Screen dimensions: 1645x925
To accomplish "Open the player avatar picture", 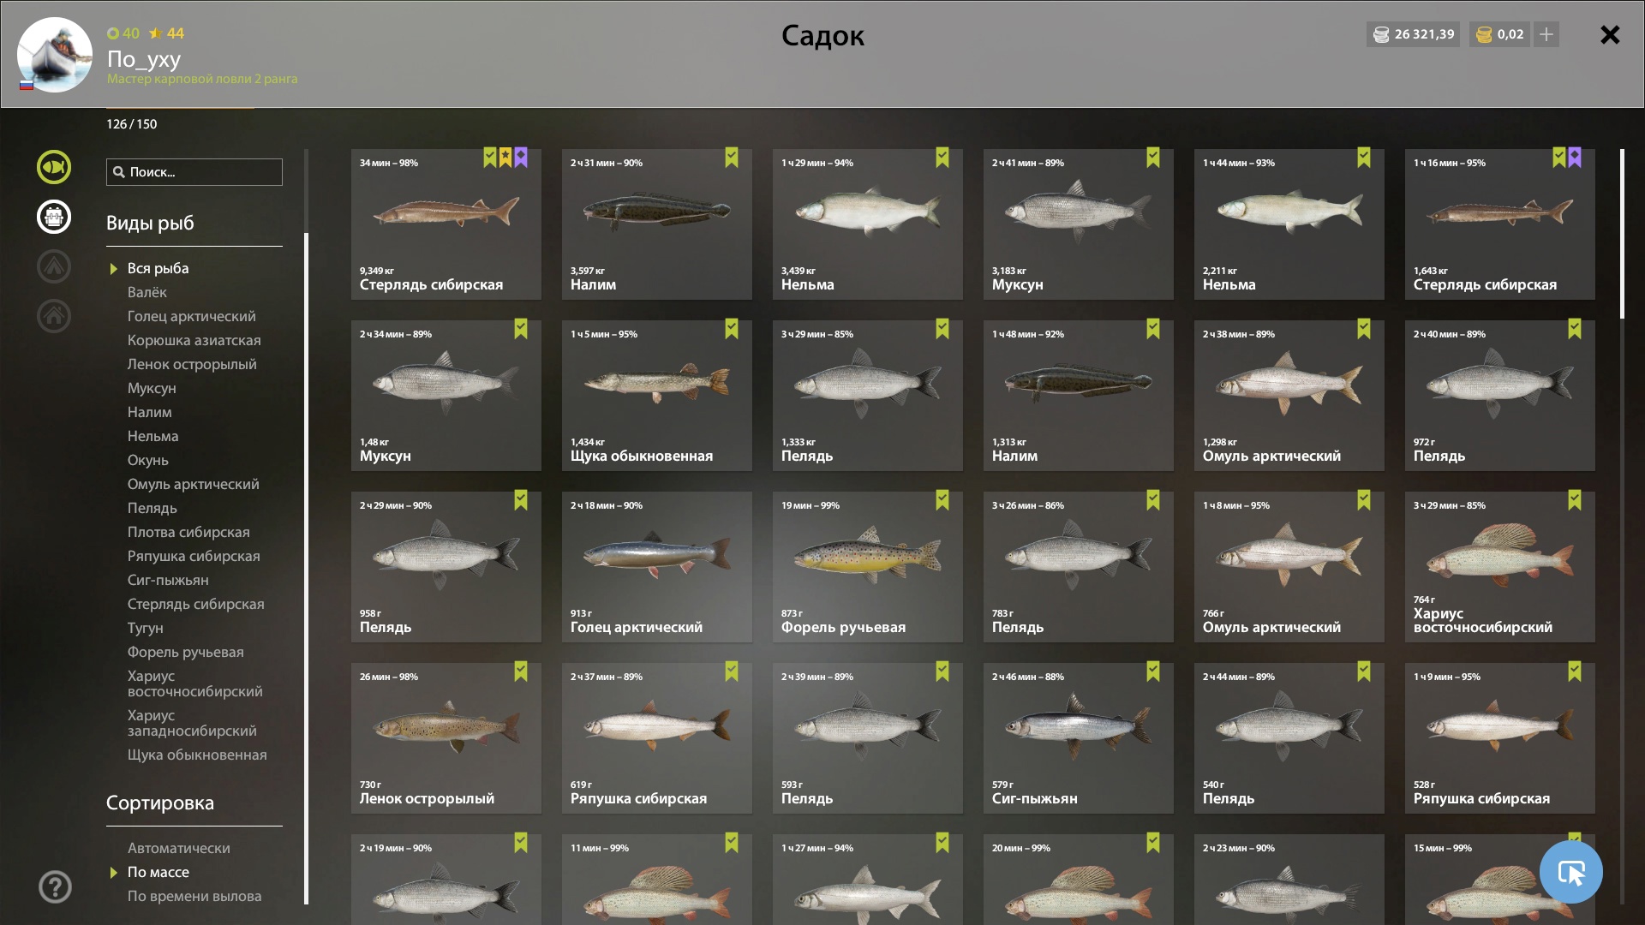I will [x=55, y=55].
